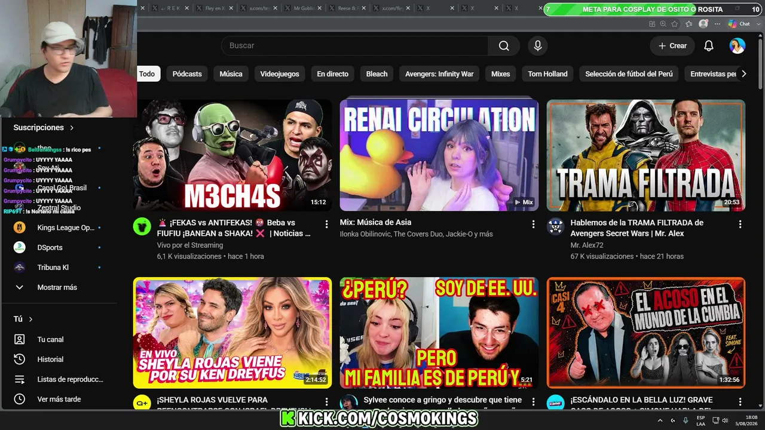Select Avengers: Infinity War chip

tap(439, 74)
